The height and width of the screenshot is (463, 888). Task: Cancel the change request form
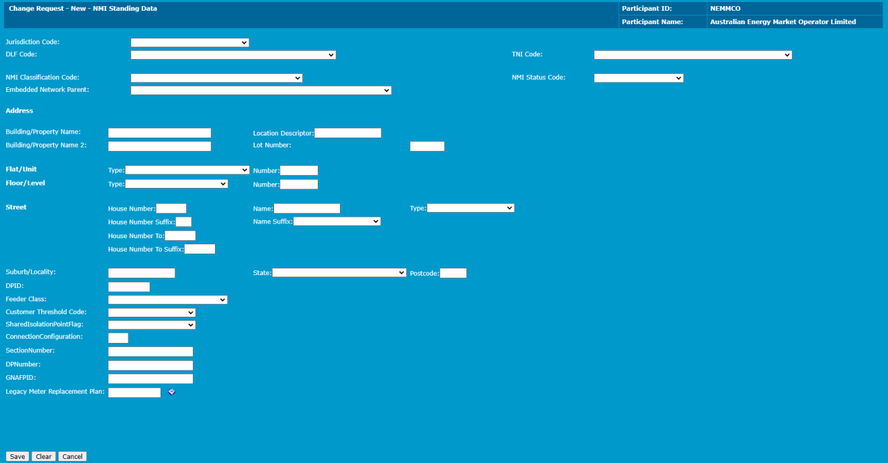[73, 456]
